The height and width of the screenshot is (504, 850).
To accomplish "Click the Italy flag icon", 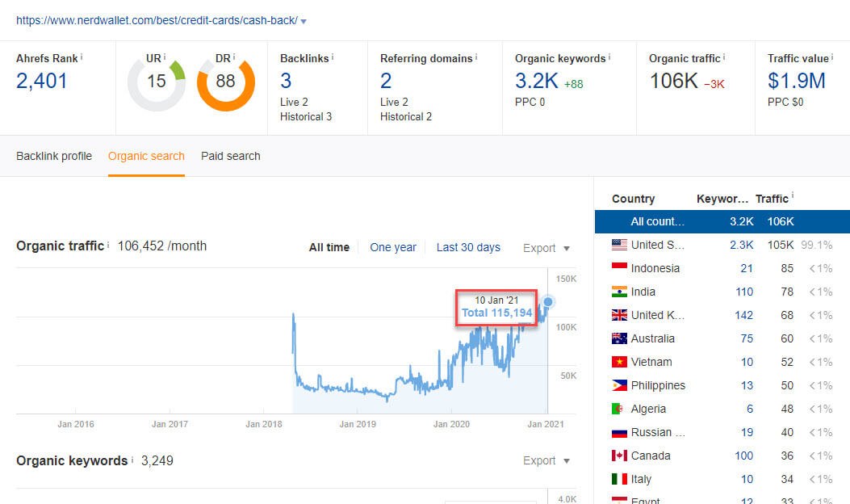I will [619, 479].
